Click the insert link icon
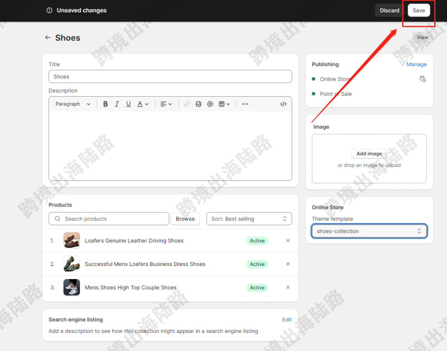Viewport: 447px width, 351px height. coord(187,104)
